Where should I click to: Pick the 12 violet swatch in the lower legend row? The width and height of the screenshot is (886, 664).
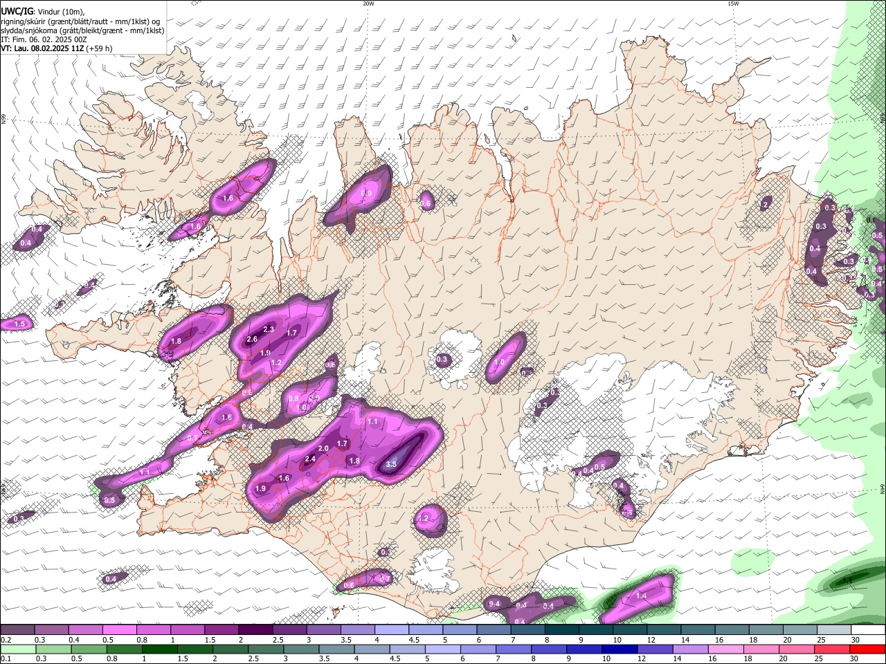point(656,649)
